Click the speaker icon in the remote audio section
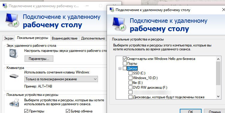Screen dimensions: 225x113 [13, 53]
